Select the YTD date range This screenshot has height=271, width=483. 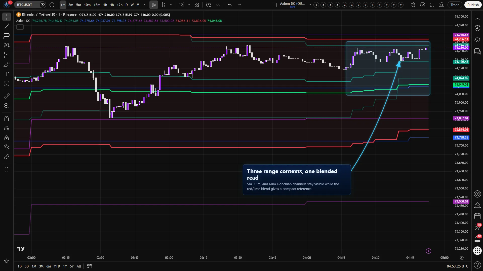coord(57,266)
